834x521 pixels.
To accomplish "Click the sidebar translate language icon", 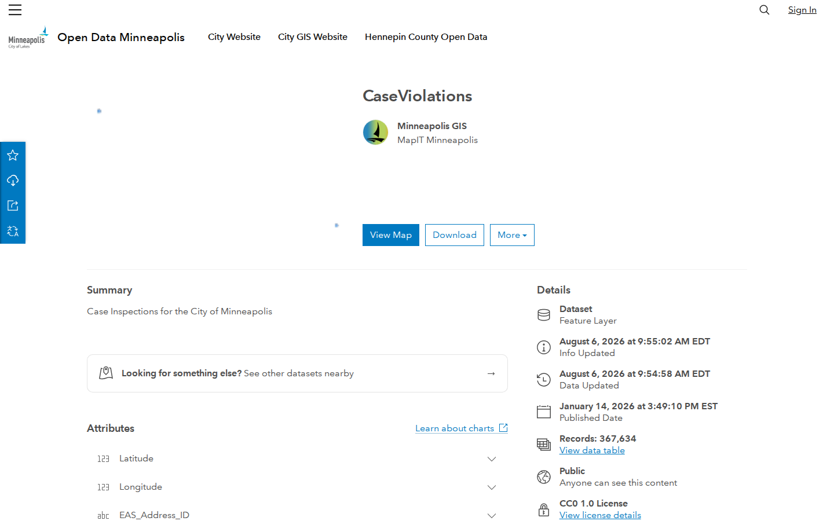I will pos(13,231).
